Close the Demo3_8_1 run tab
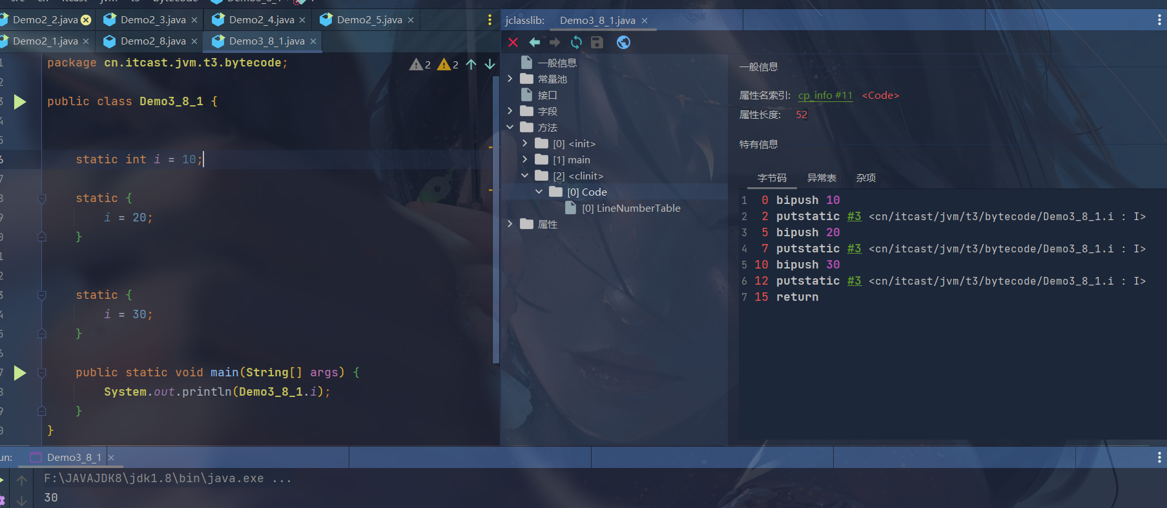1167x508 pixels. coord(111,458)
